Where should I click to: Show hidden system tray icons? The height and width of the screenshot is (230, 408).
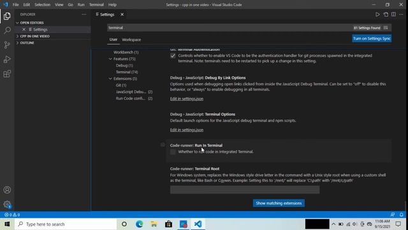point(333,224)
